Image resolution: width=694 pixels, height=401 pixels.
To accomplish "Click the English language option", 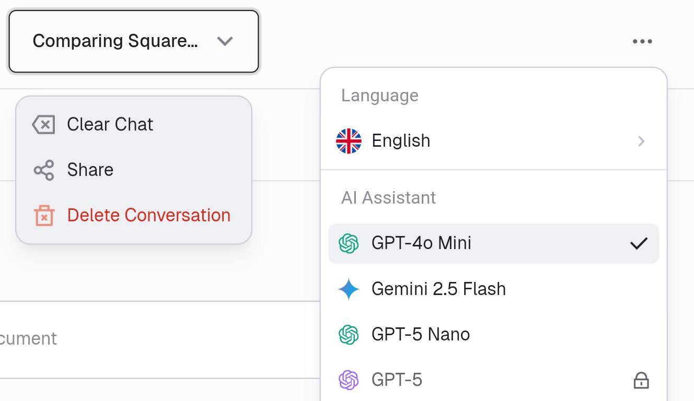I will pyautogui.click(x=494, y=141).
